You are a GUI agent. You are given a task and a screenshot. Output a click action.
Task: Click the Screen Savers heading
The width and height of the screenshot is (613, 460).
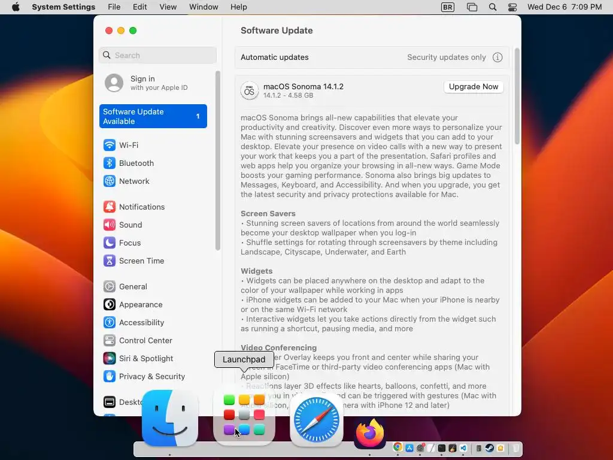point(268,214)
